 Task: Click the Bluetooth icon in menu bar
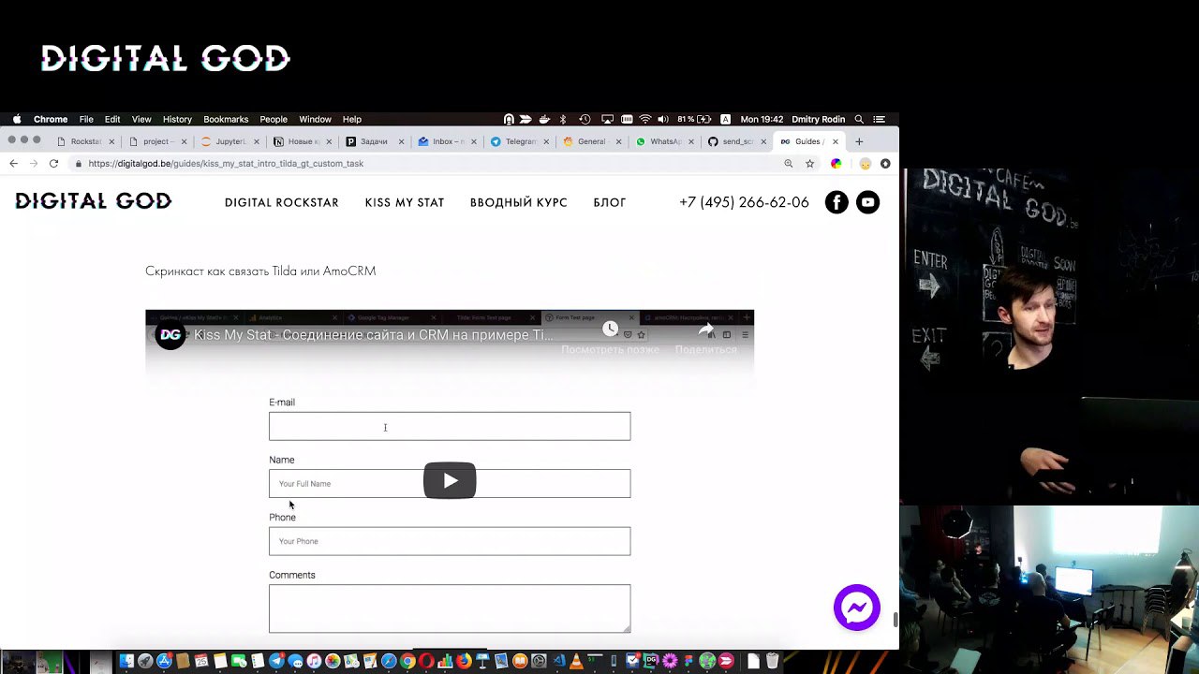coord(563,119)
